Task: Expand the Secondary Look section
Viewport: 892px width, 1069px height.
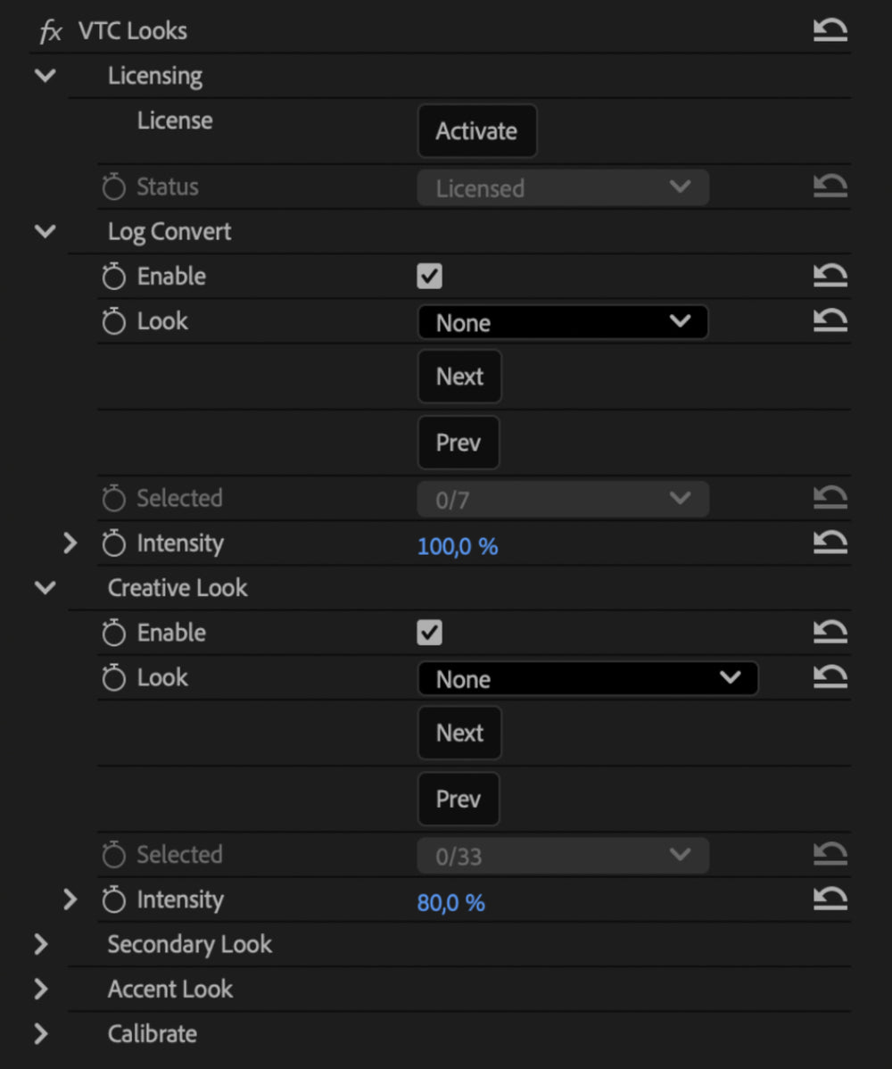Action: coord(41,944)
